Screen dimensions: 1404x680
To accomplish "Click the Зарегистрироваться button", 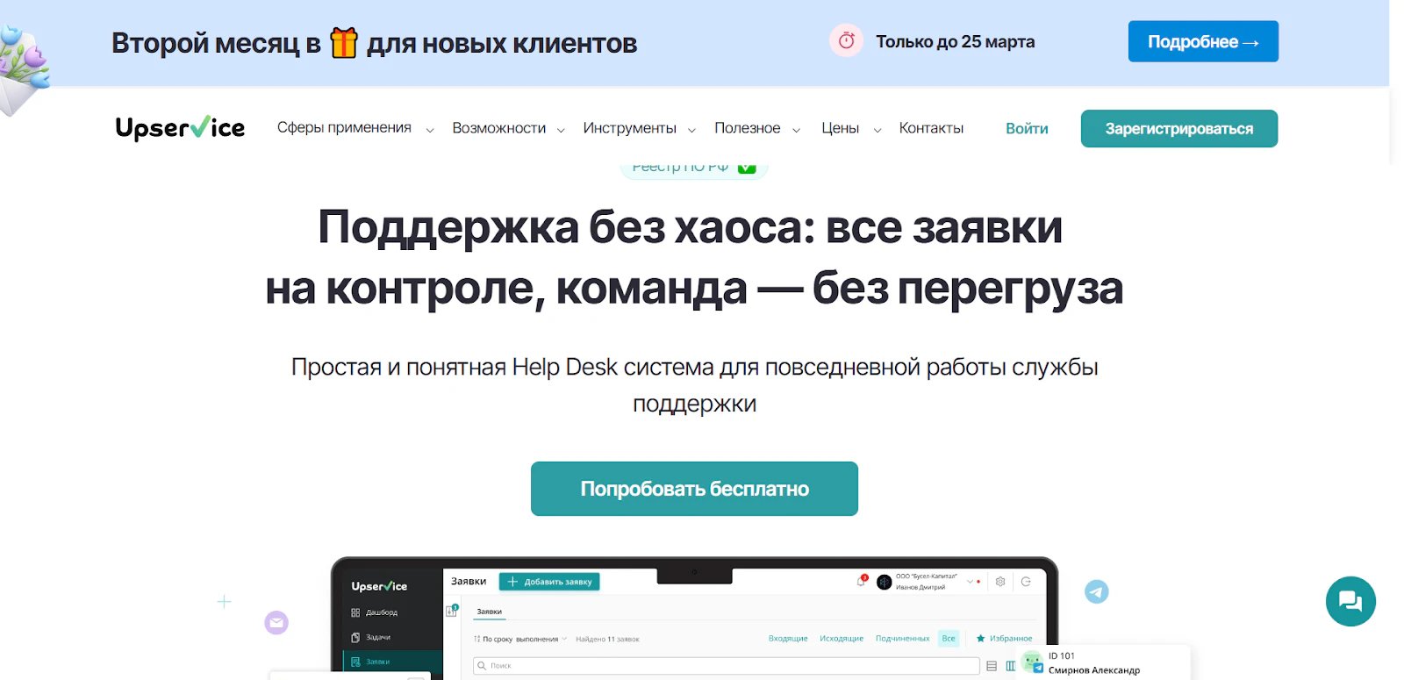I will point(1179,128).
